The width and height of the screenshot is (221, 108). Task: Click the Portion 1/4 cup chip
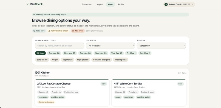71,92
